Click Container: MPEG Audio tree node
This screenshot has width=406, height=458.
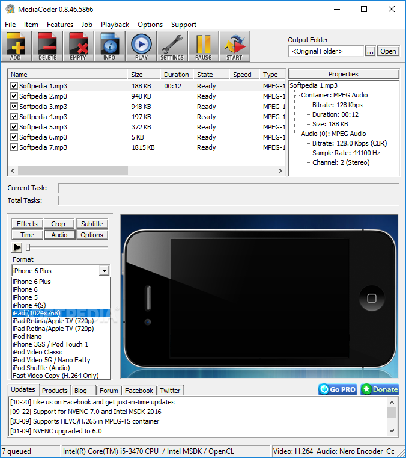tap(335, 95)
